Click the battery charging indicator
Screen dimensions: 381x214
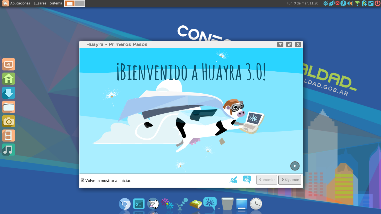(x=364, y=3)
